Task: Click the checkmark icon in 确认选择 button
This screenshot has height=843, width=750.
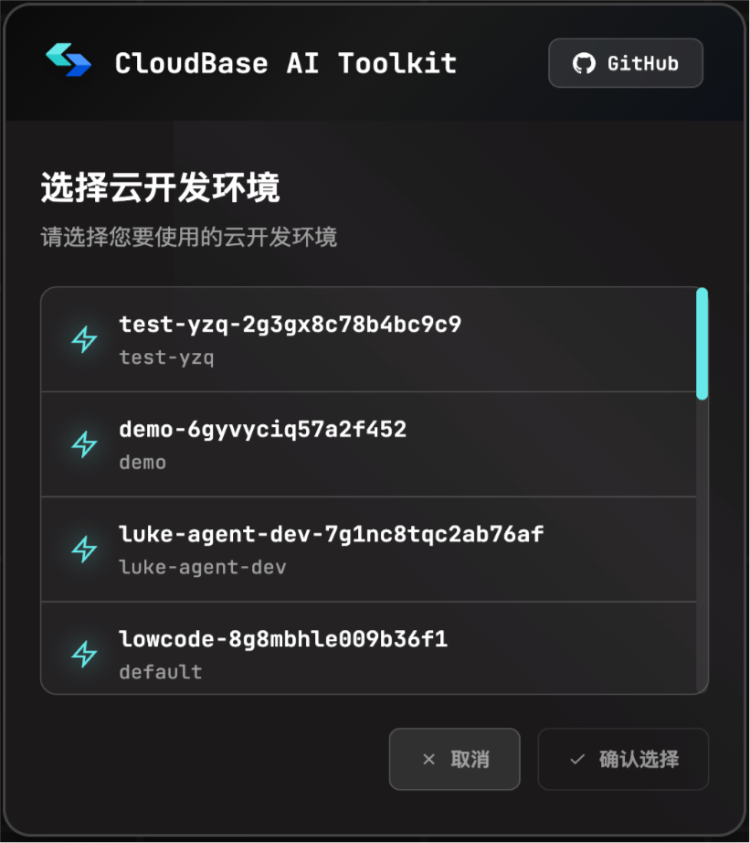Action: pyautogui.click(x=577, y=759)
